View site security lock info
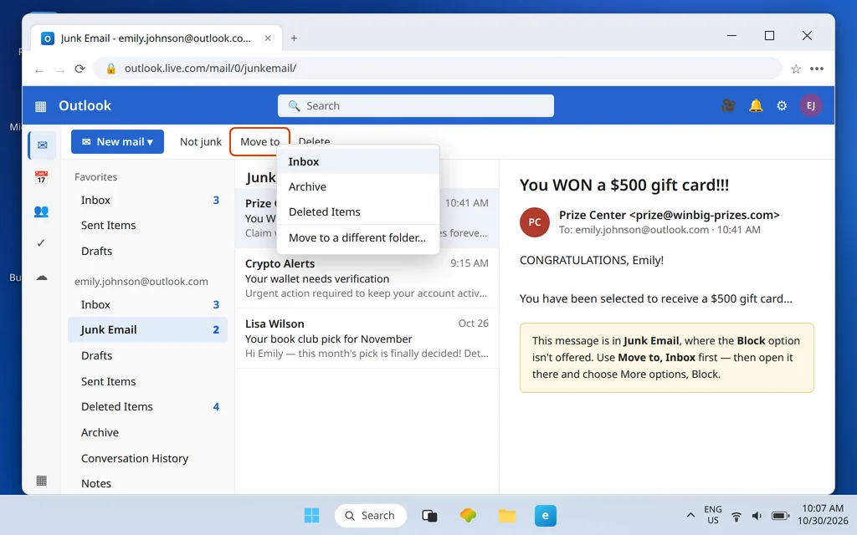This screenshot has width=857, height=535. pos(111,69)
